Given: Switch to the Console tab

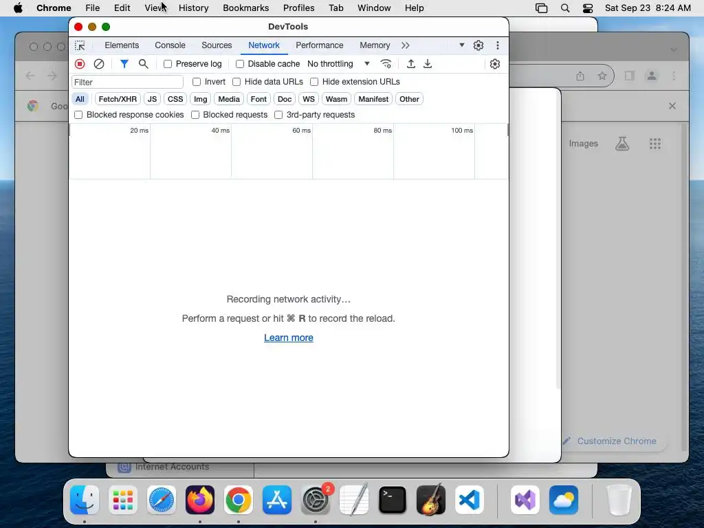Looking at the screenshot, I should 170,45.
